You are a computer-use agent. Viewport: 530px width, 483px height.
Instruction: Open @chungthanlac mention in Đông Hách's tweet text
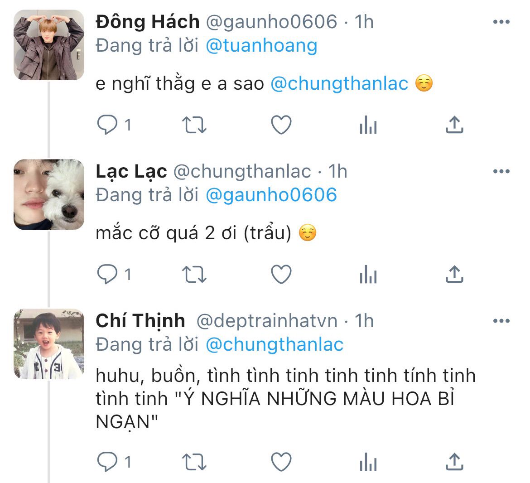339,83
